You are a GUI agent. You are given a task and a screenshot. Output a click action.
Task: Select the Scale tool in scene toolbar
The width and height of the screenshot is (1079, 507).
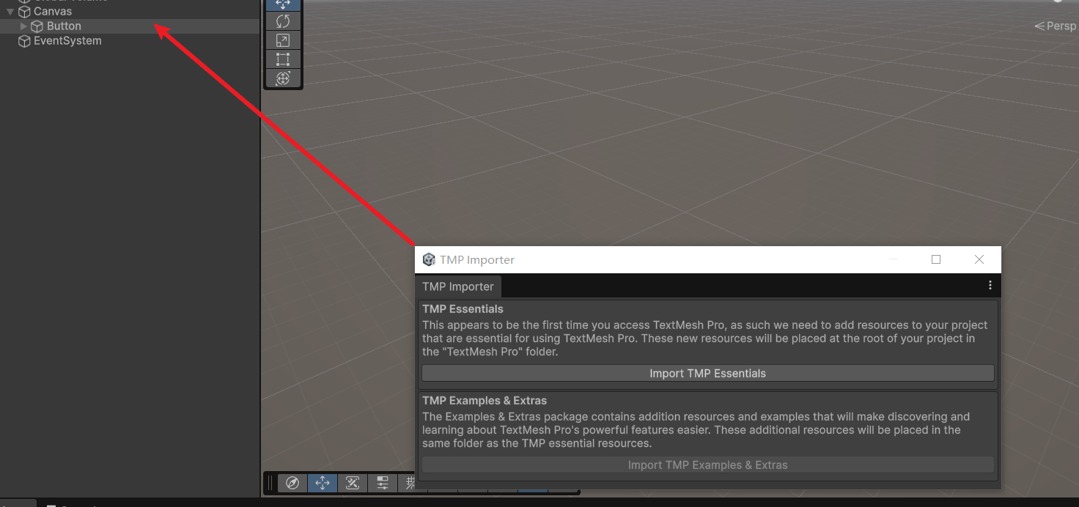[283, 40]
